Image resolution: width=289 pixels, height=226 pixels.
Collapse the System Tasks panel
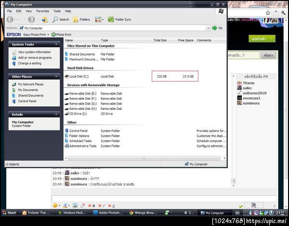[56, 44]
